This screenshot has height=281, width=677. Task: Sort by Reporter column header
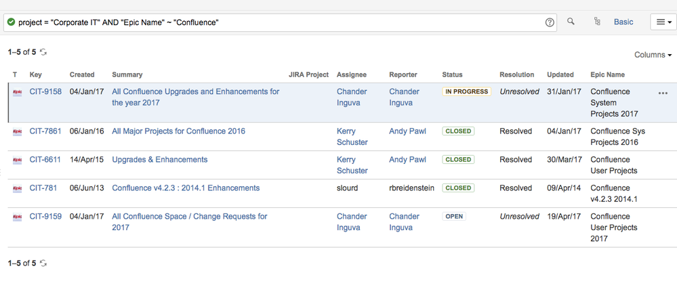(x=403, y=74)
